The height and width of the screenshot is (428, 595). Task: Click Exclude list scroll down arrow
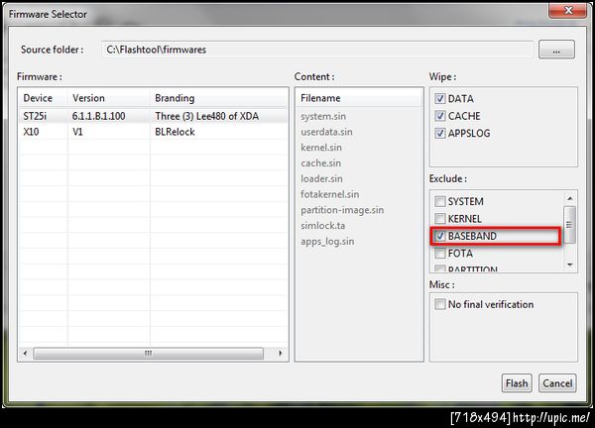tap(569, 265)
